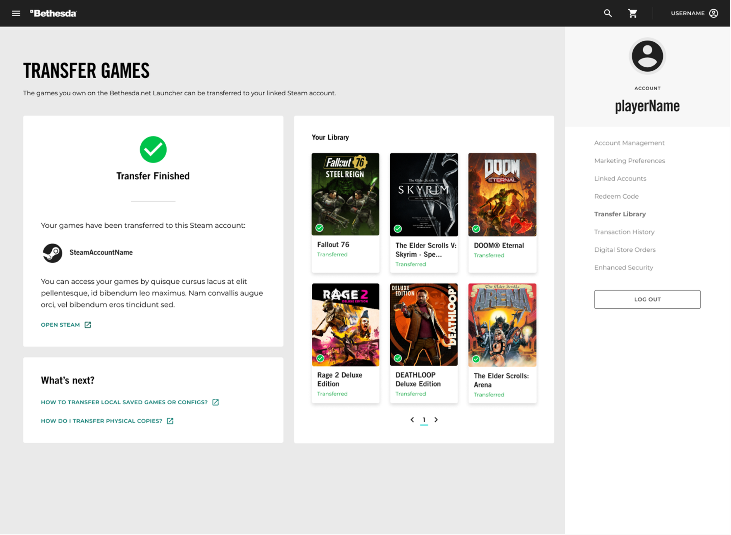Open the Fallout 76 cover thumbnail
Image resolution: width=731 pixels, height=535 pixels.
click(x=346, y=194)
